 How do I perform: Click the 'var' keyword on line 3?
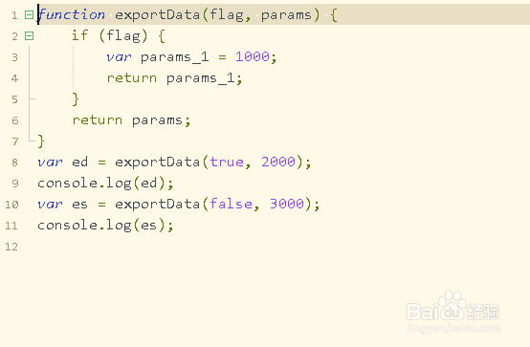click(119, 57)
